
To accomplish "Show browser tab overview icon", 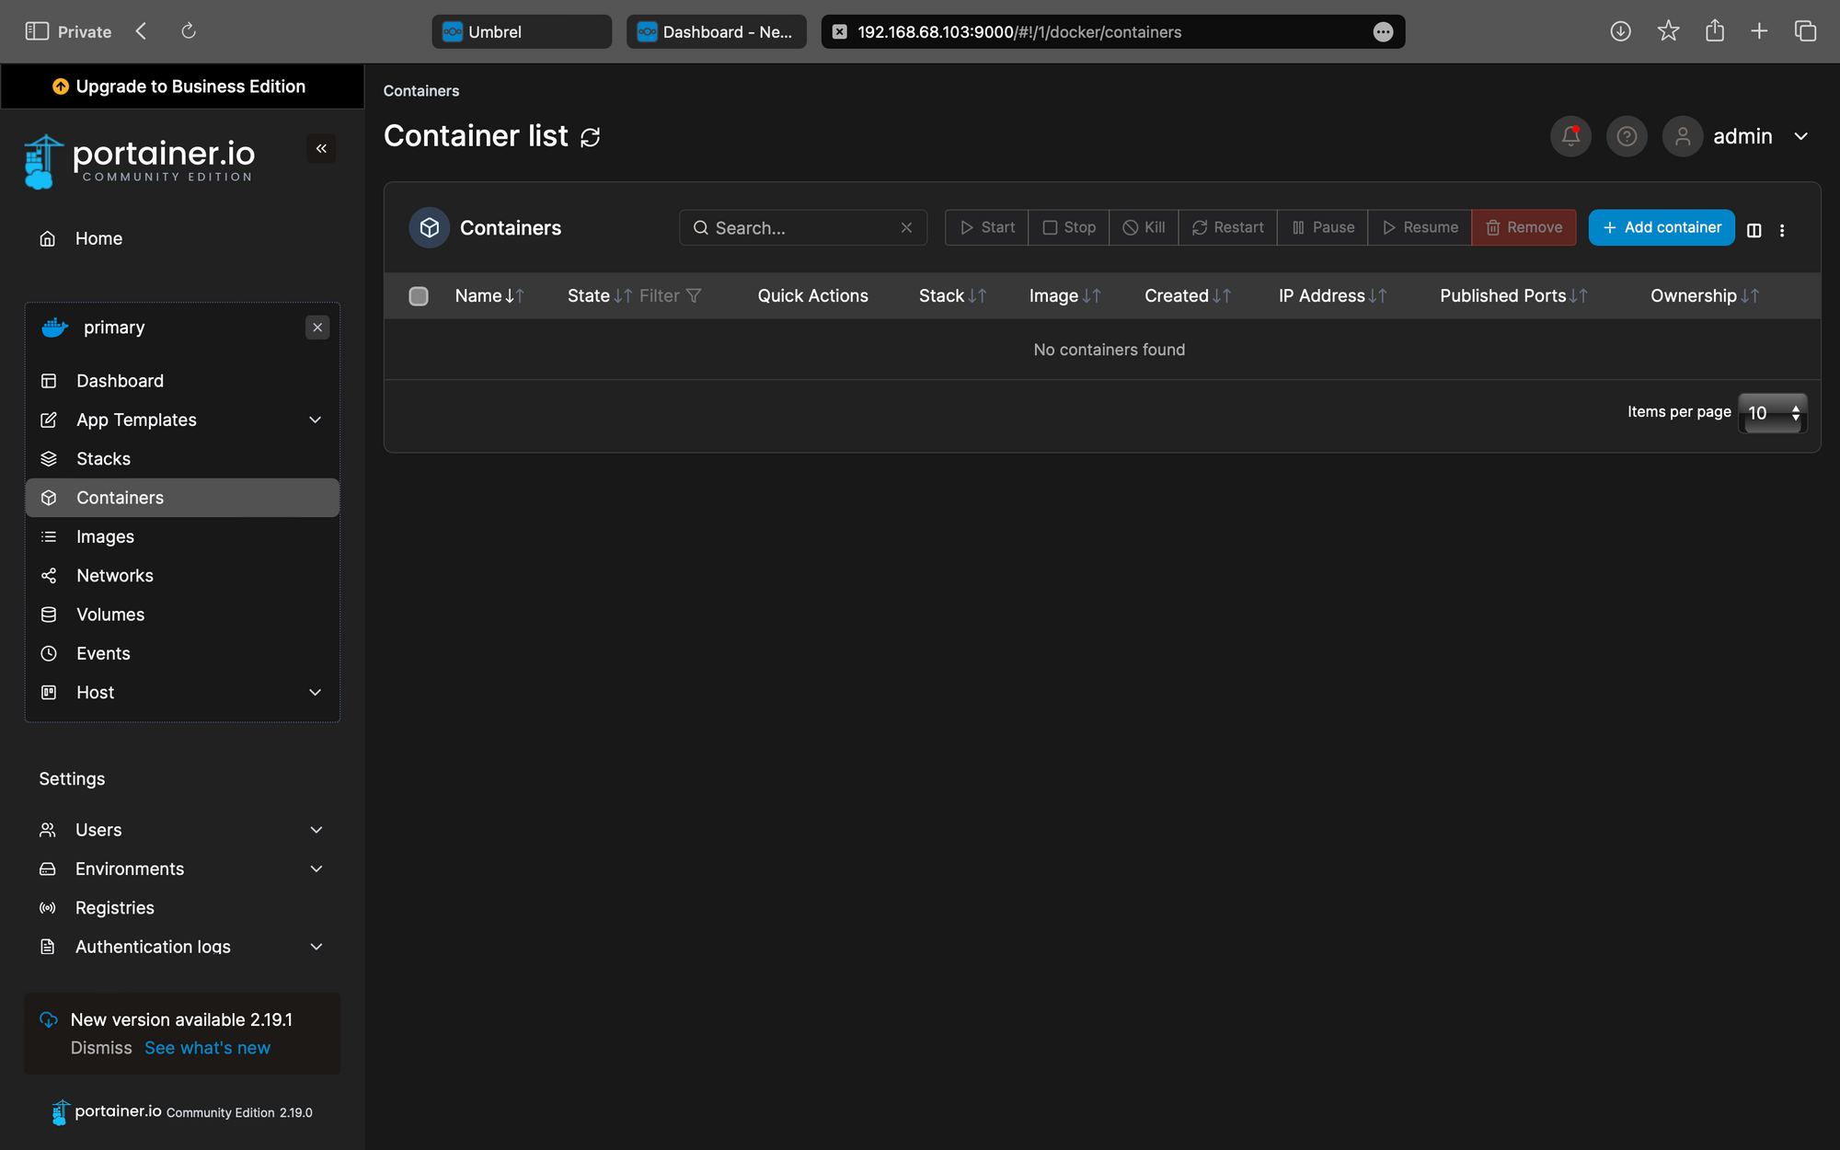I will click(x=1805, y=31).
